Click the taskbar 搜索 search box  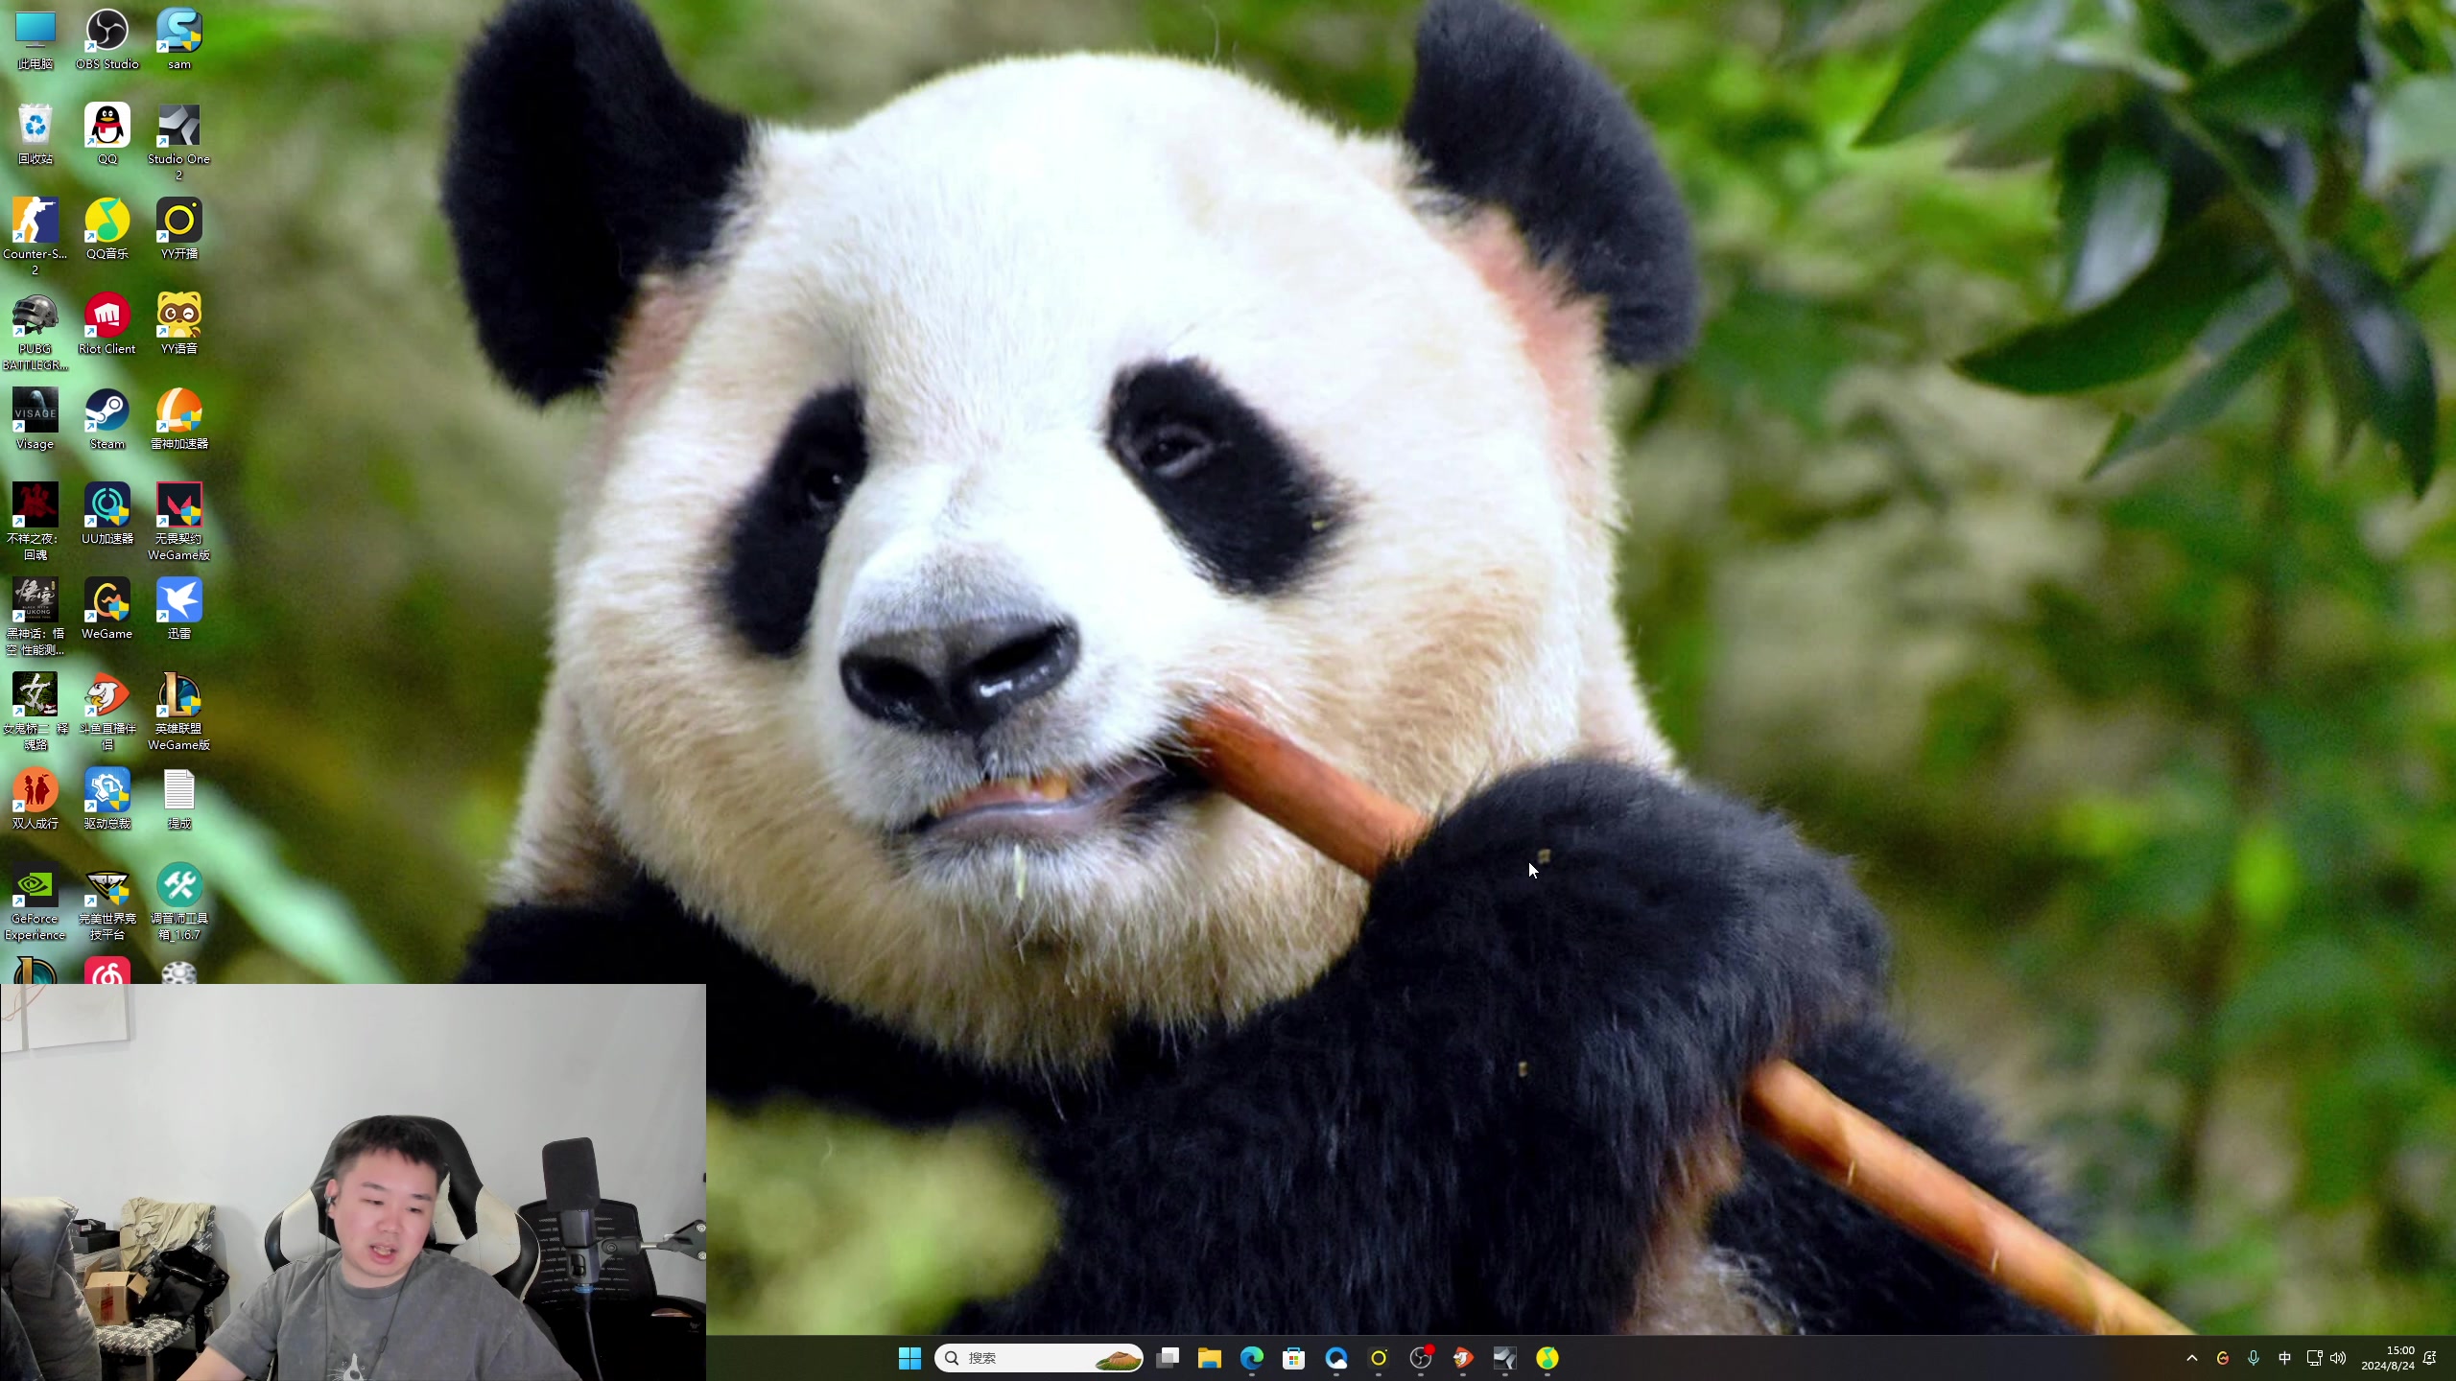pyautogui.click(x=1038, y=1358)
